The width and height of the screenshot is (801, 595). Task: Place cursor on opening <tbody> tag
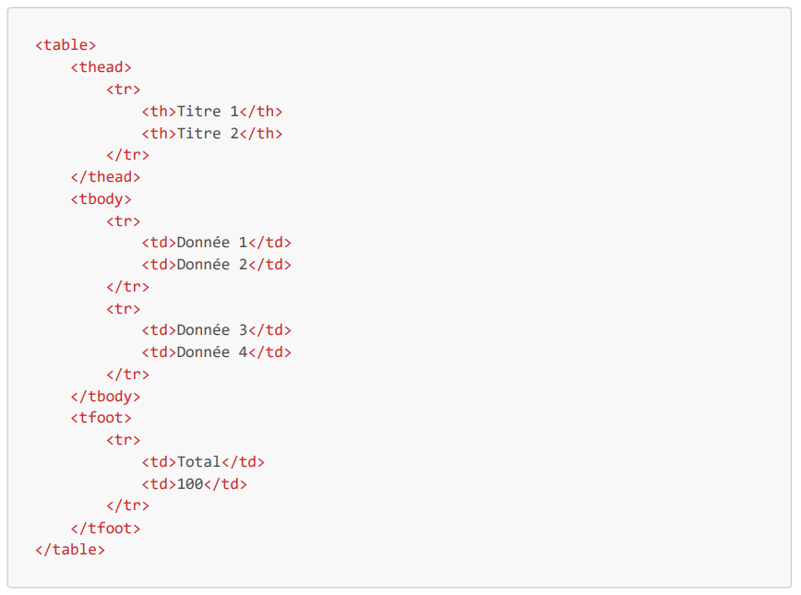coord(101,198)
